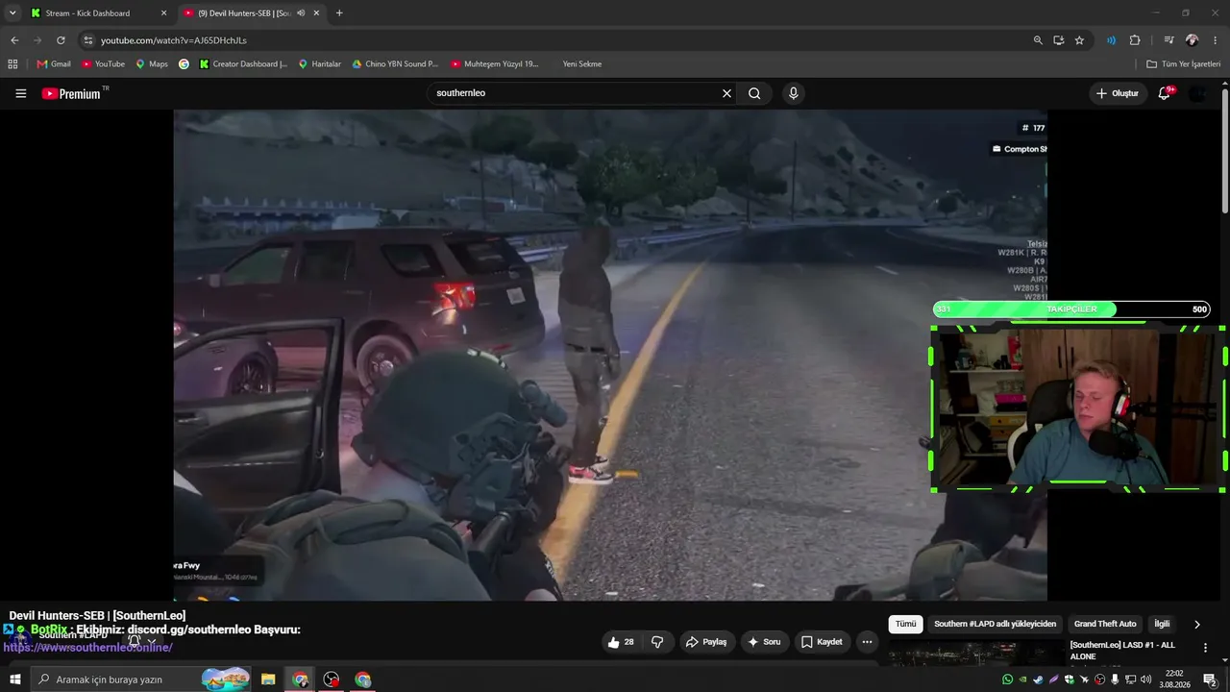Open the 'LASD #1 - ALL ALONE' thumbnail
Viewport: 1230px width, 692px height.
pos(975,654)
